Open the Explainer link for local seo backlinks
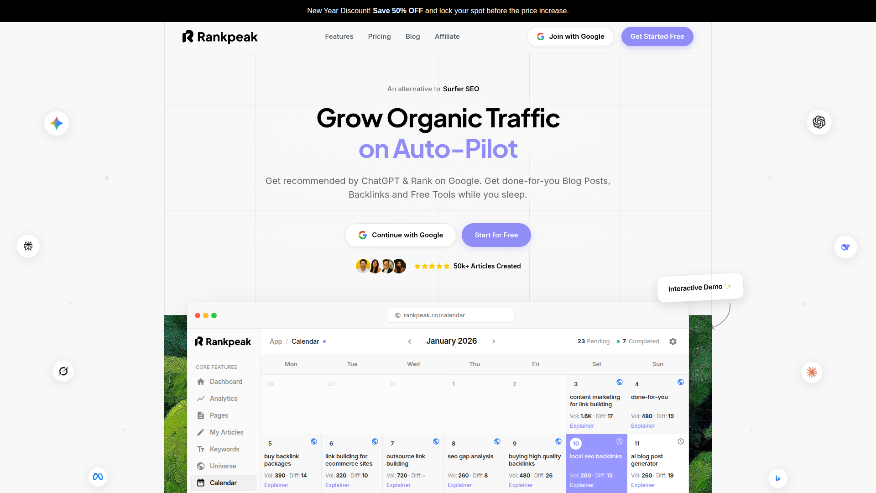Viewport: 876px width, 493px height. click(x=581, y=485)
